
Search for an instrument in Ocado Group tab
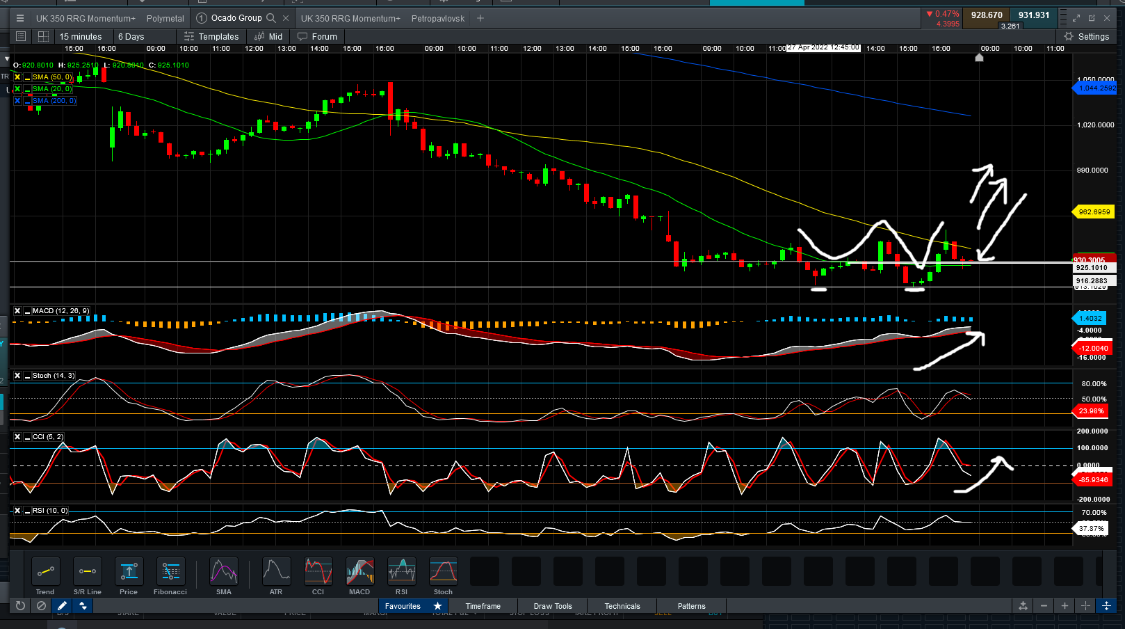click(x=271, y=18)
